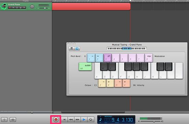This screenshot has height=124, width=189.
Task: Add a new track with plus button
Action: click(x=4, y=120)
